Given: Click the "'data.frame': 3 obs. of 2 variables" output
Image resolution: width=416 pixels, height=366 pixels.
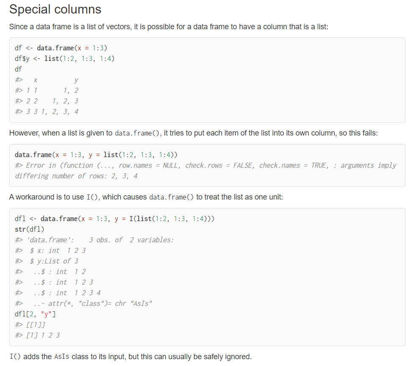Looking at the screenshot, I should tap(94, 240).
